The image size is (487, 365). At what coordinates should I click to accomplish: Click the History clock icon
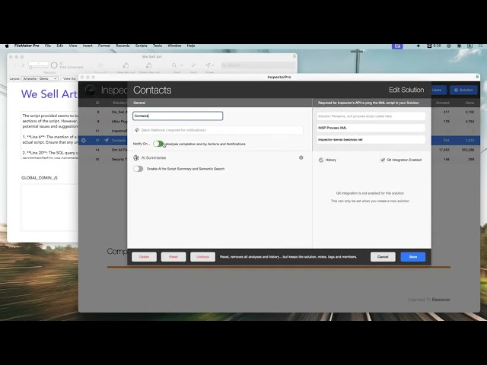pos(321,160)
